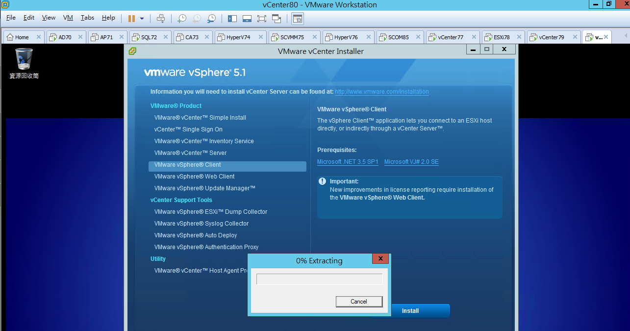Image resolution: width=630 pixels, height=331 pixels.
Task: Click the Revert to snapshot icon
Action: (x=196, y=19)
